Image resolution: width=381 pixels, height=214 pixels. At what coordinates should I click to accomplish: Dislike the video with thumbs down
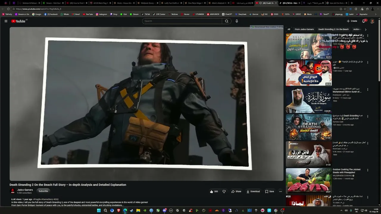point(224,191)
